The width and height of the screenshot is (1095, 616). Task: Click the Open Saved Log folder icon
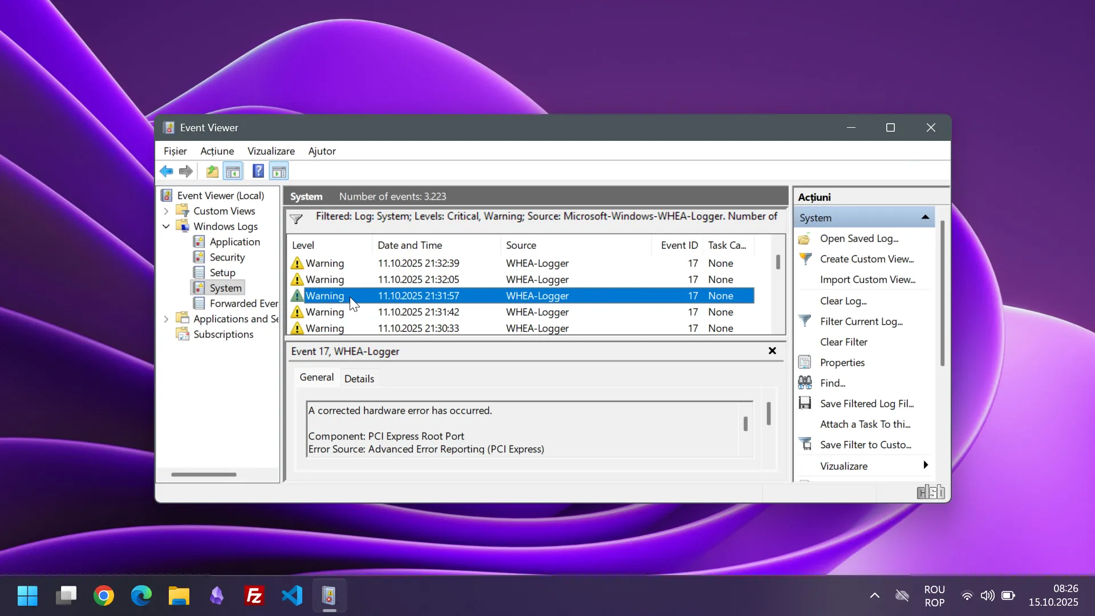point(805,238)
